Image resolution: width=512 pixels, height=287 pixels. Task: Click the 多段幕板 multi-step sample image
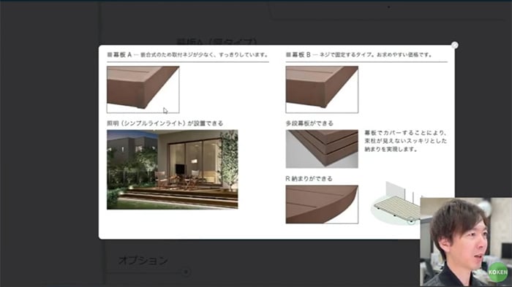pos(322,149)
